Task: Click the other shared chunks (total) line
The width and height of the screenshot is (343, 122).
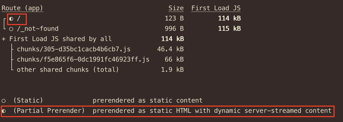Action: click(68, 70)
